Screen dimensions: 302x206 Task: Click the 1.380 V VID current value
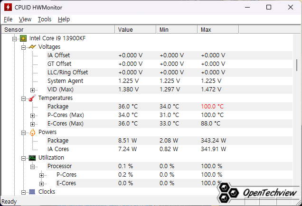(x=129, y=90)
